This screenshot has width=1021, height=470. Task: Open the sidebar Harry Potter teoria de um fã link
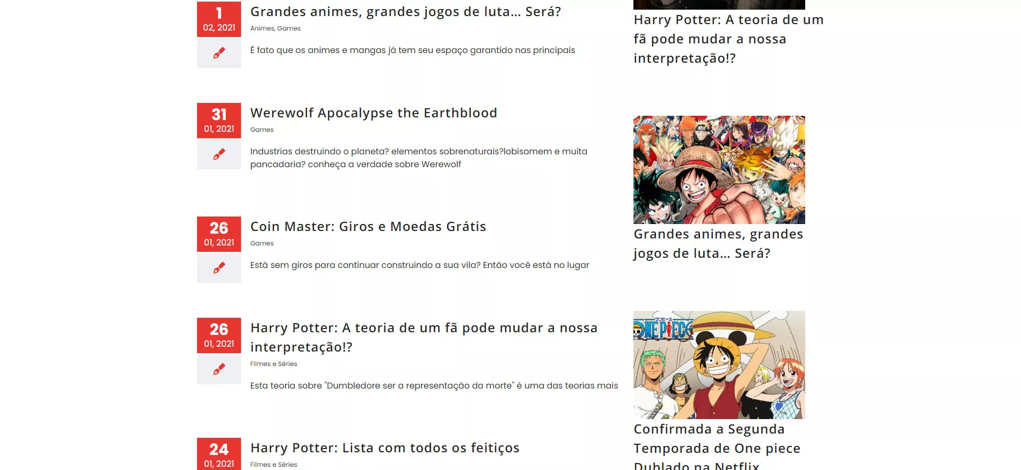(x=728, y=39)
